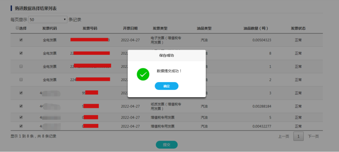This screenshot has height=152, width=339.
Task: Check the unchecked box in quantity 1 row
Action: [x=21, y=66]
